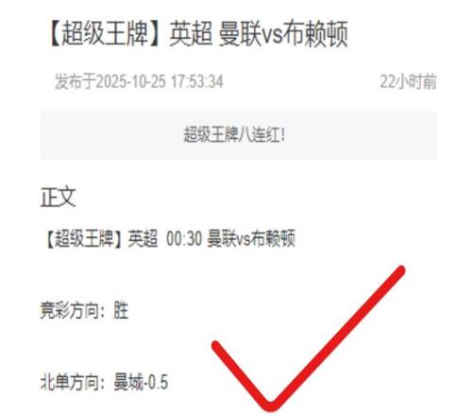
Task: Click the 发布于 publish label
Action: click(x=76, y=81)
